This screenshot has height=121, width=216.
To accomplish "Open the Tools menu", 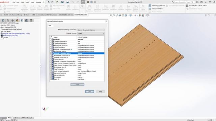I will pos(32,2).
